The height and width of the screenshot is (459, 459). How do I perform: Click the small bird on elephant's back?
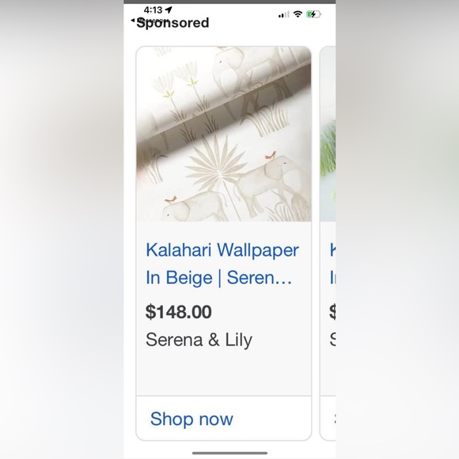271,155
